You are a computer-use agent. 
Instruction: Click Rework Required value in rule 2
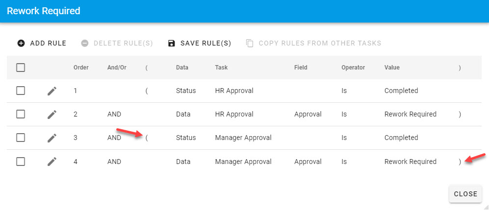[x=410, y=115]
